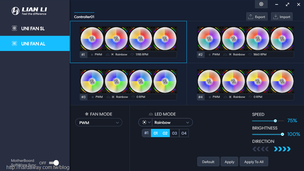This screenshot has height=171, width=304.
Task: Click the PWM label in group #4 status
Action: click(216, 97)
